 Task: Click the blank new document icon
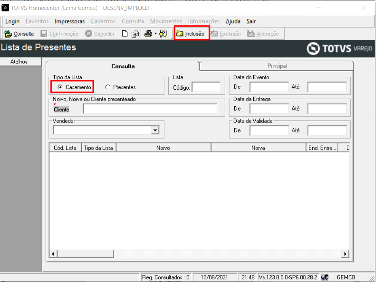125,33
